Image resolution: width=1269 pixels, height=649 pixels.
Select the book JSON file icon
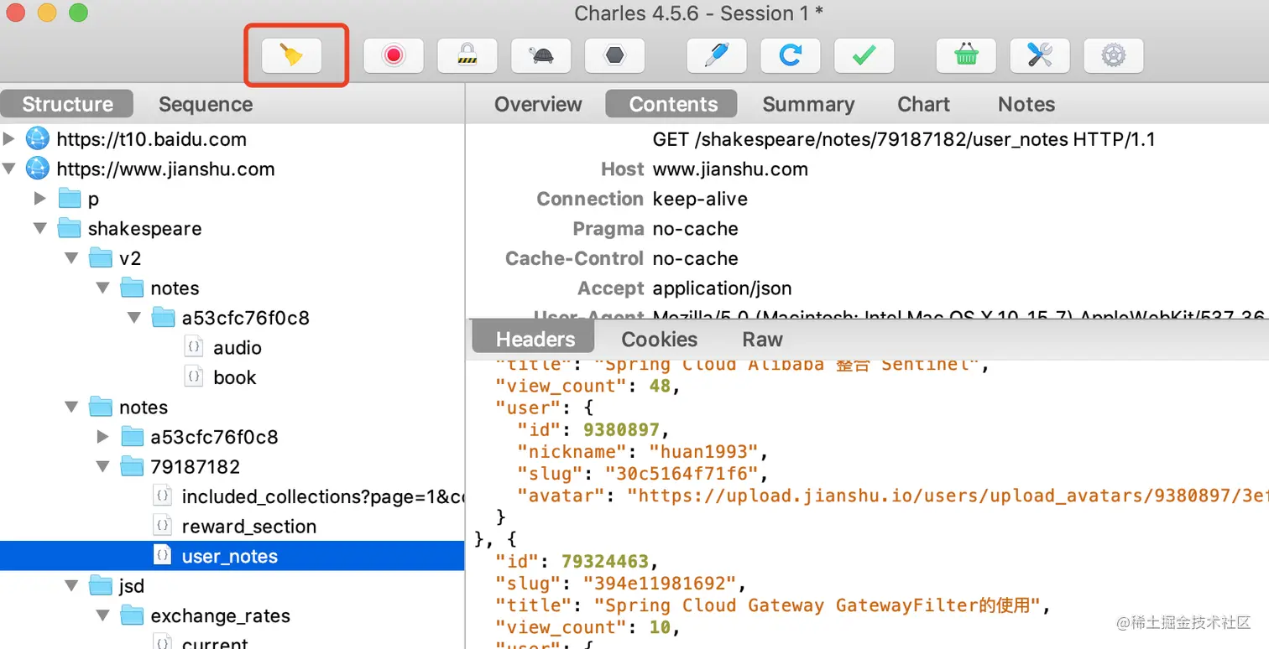(194, 377)
